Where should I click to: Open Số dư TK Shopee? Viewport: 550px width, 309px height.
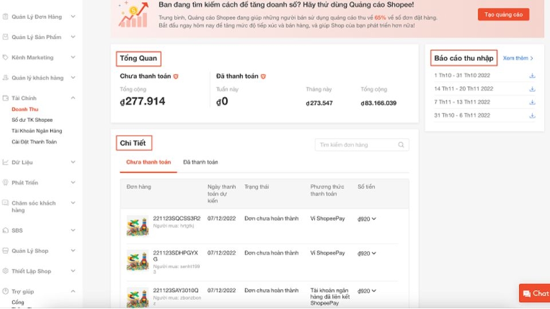[x=32, y=120]
